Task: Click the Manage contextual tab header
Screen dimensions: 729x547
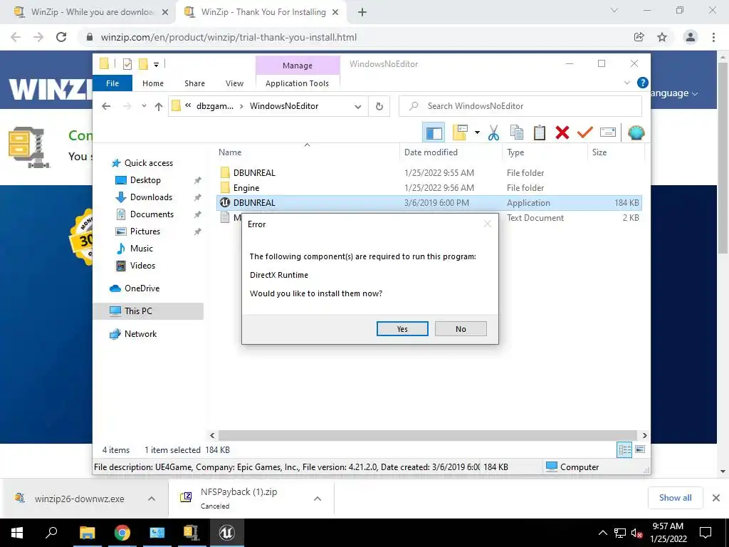Action: (298, 66)
